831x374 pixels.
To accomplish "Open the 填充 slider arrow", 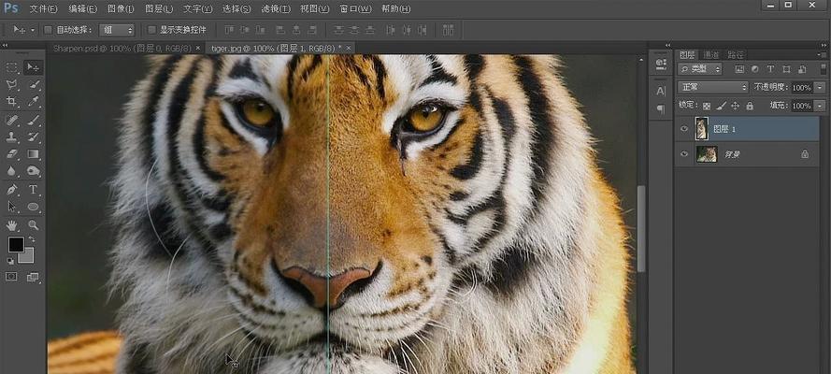I will click(x=821, y=106).
